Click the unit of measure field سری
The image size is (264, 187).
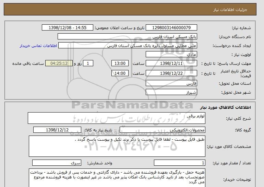(57, 163)
